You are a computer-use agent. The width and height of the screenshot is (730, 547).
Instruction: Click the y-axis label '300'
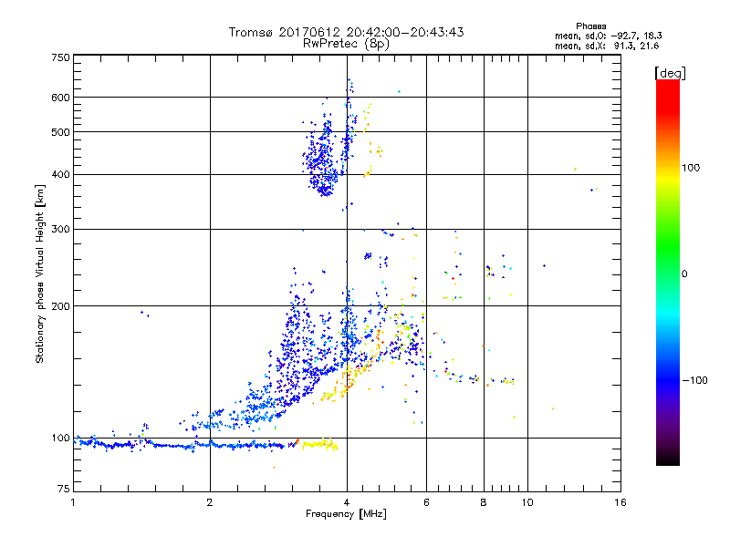coord(60,230)
